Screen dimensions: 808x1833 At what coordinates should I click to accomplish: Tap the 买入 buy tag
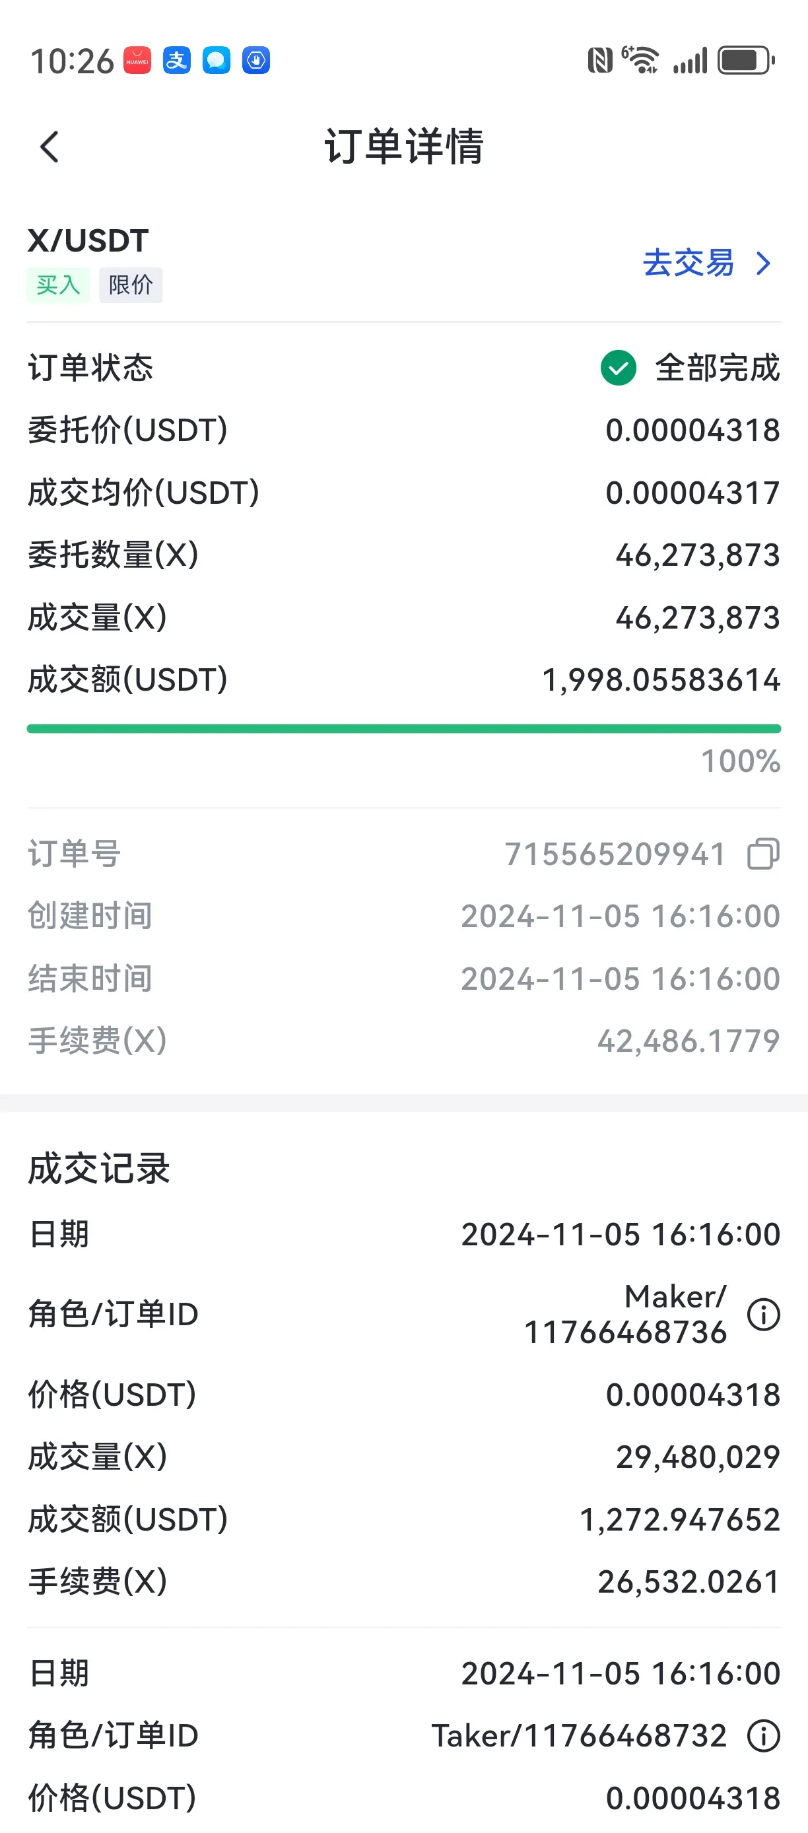(58, 285)
